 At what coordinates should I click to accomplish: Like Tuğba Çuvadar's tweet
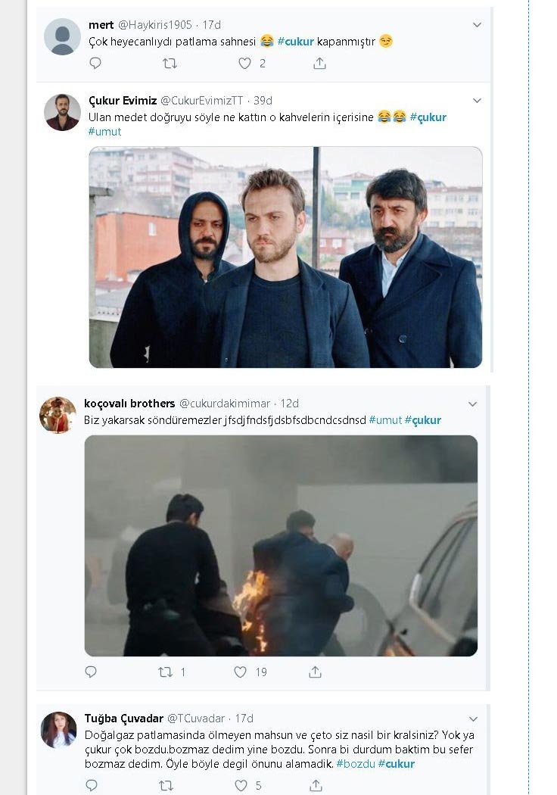point(241,786)
